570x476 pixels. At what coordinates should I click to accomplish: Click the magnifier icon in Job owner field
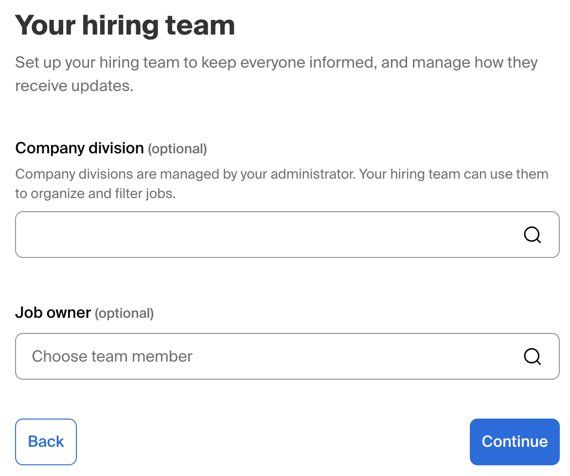[x=532, y=356]
